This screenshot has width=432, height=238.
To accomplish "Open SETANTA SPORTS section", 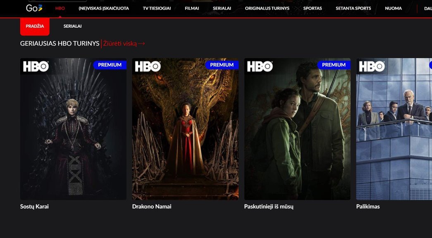I will click(x=353, y=8).
